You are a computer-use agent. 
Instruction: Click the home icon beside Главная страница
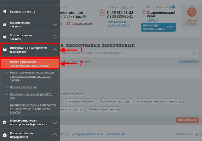[5, 12]
